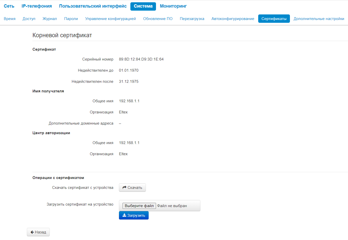Click the Загрузить сертификат на устройство label
348x240 pixels.
(80, 204)
